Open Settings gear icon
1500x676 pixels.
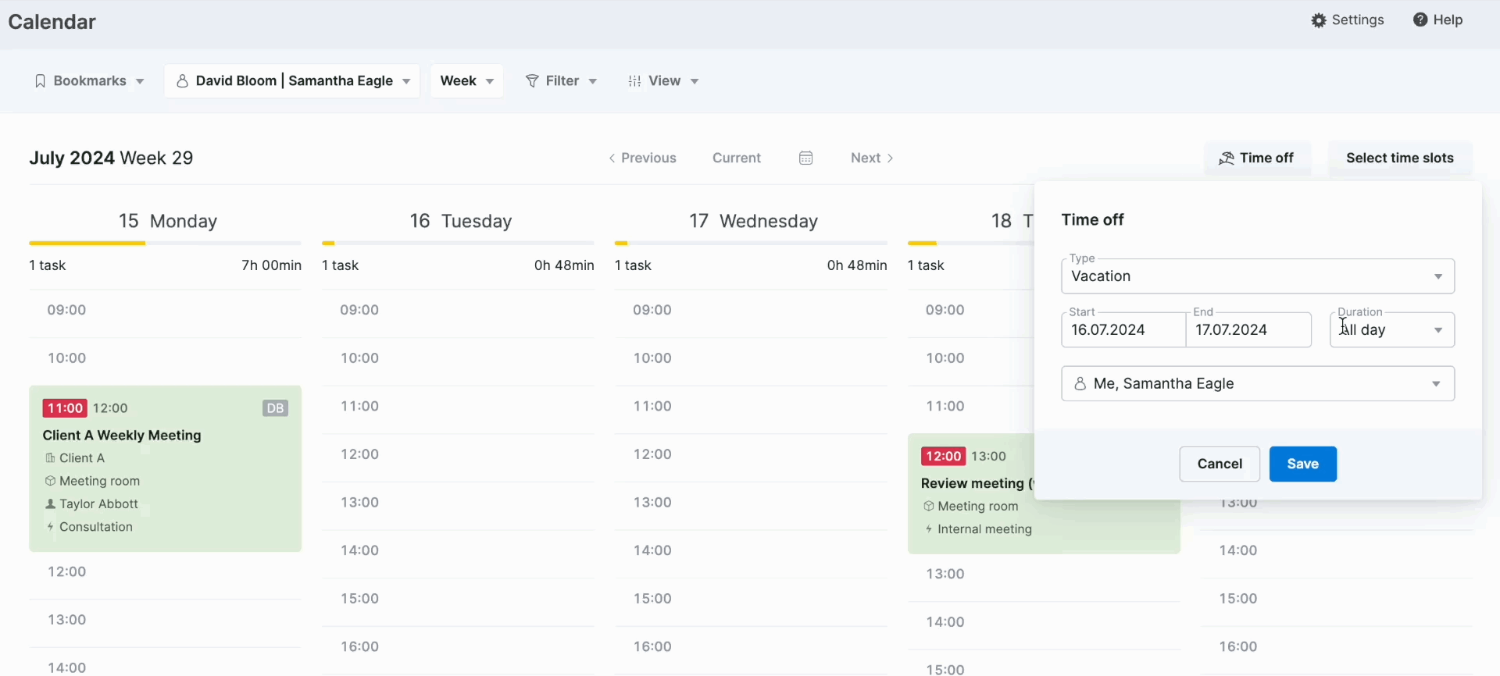click(1319, 20)
